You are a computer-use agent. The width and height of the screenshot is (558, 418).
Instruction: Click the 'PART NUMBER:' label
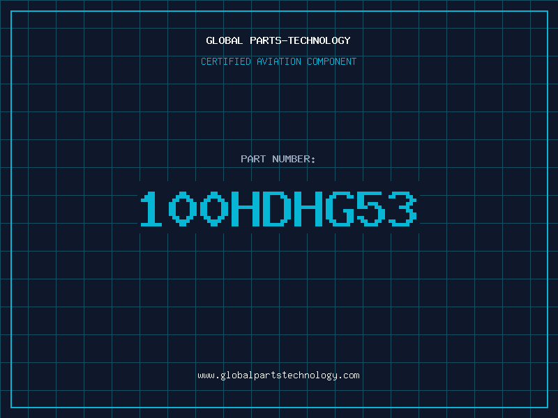point(278,159)
